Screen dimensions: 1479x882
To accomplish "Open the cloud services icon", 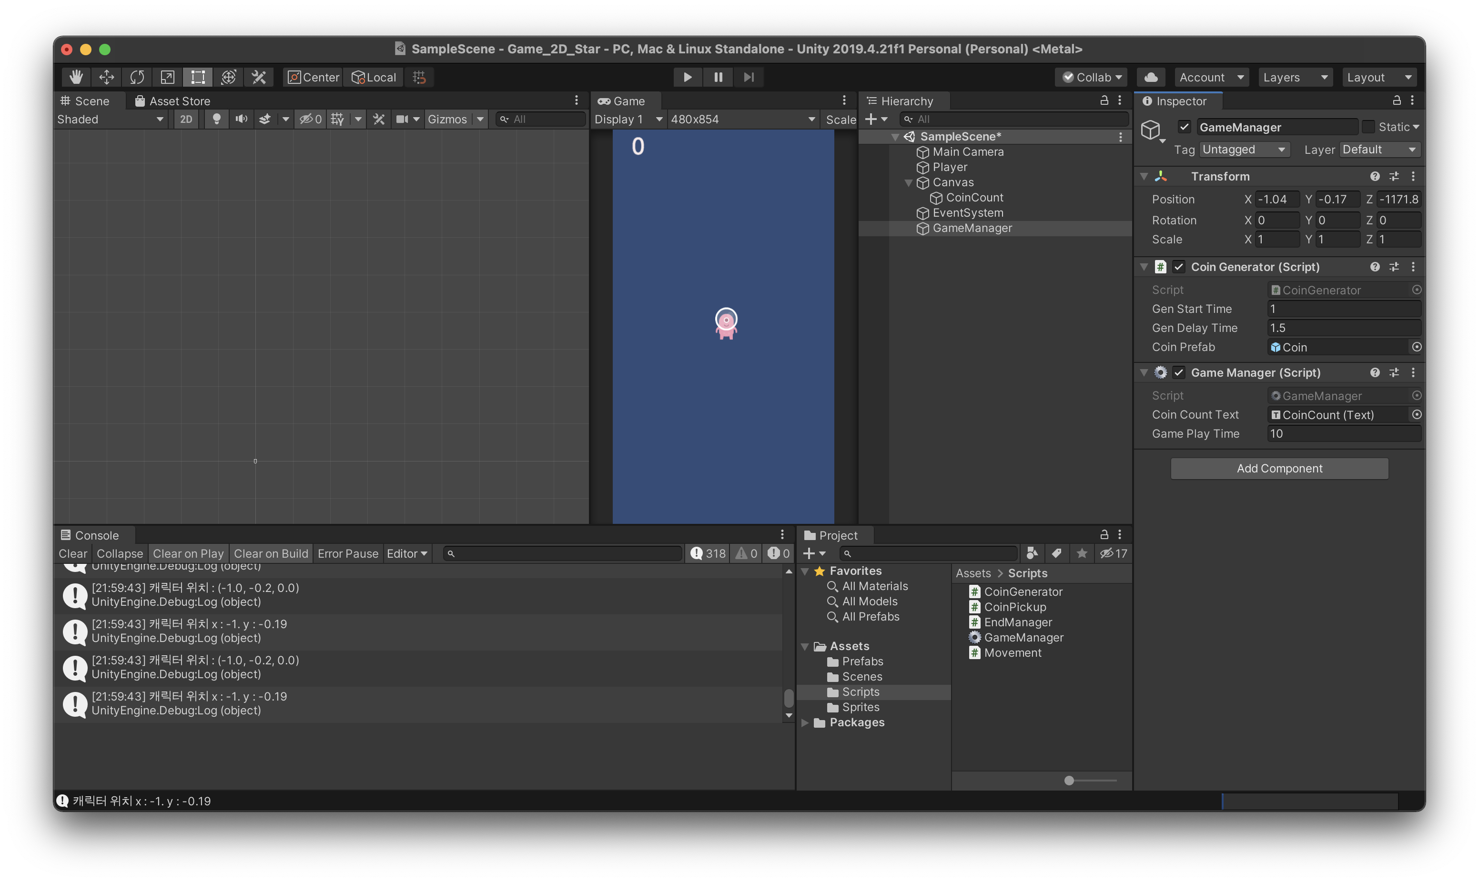I will (x=1151, y=77).
